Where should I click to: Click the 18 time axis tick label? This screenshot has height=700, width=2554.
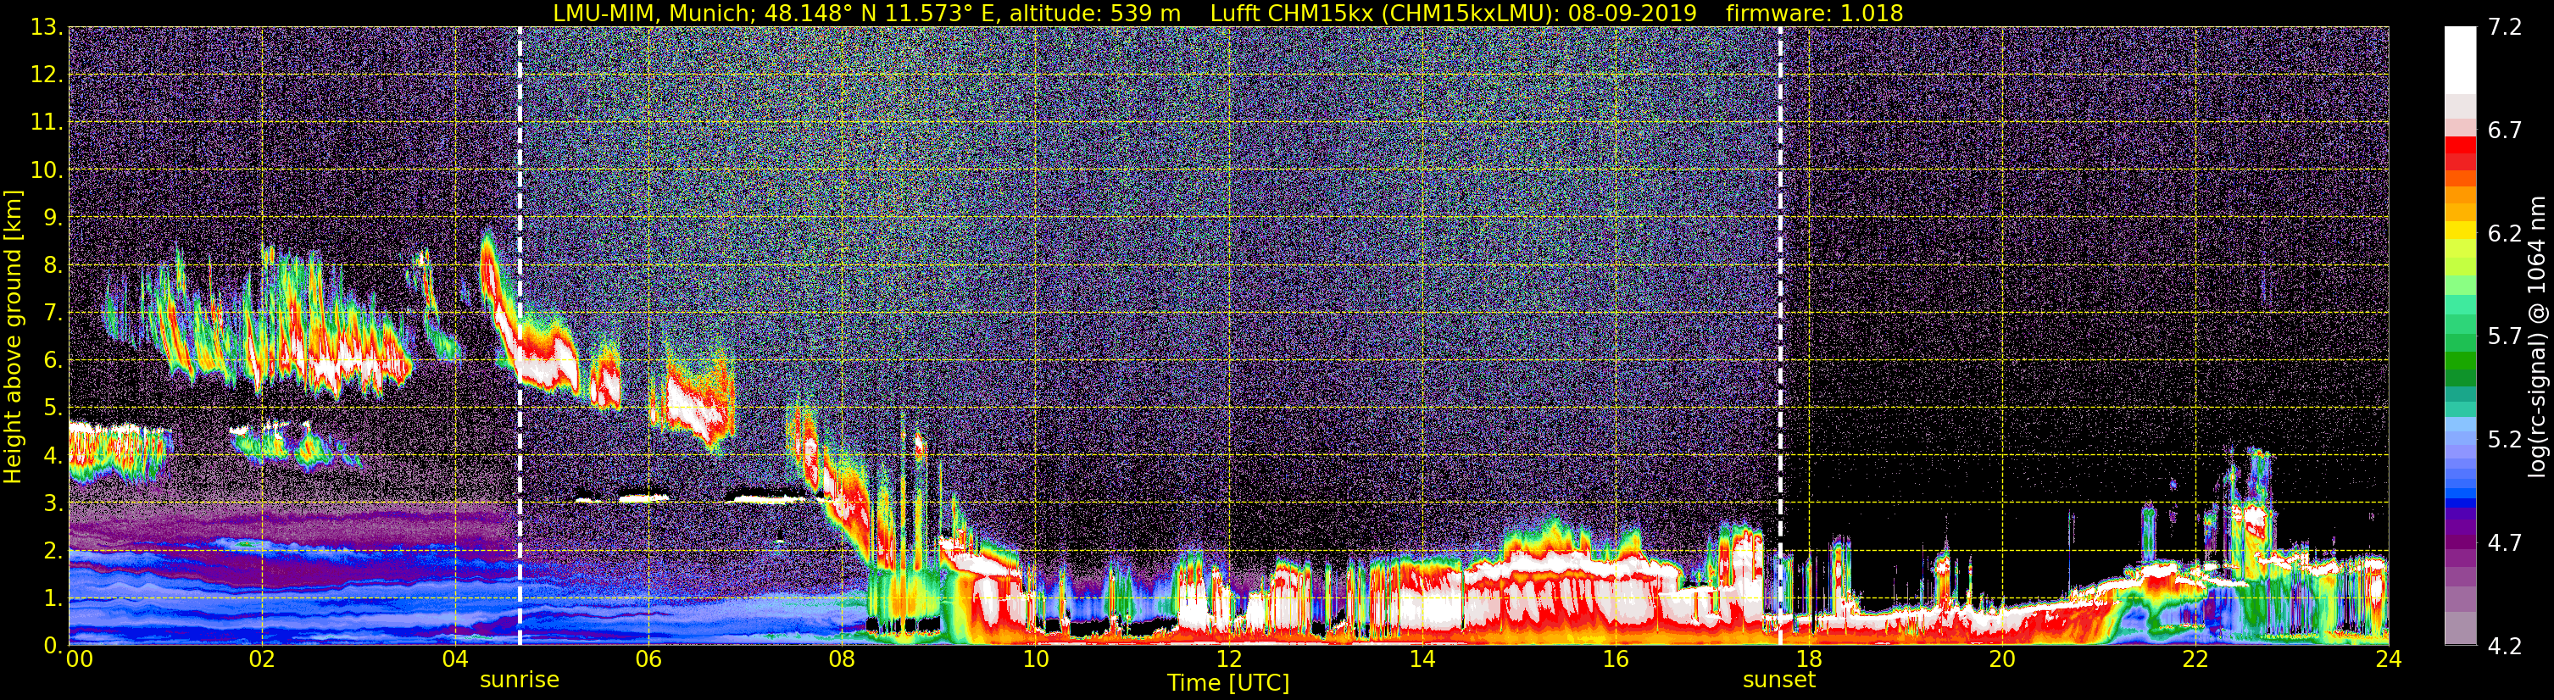click(x=1808, y=659)
